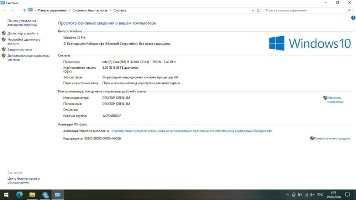Screen dimensions: 356x200
Task: Click shield icon next to Изменить ключ продукта
Action: pos(312,138)
